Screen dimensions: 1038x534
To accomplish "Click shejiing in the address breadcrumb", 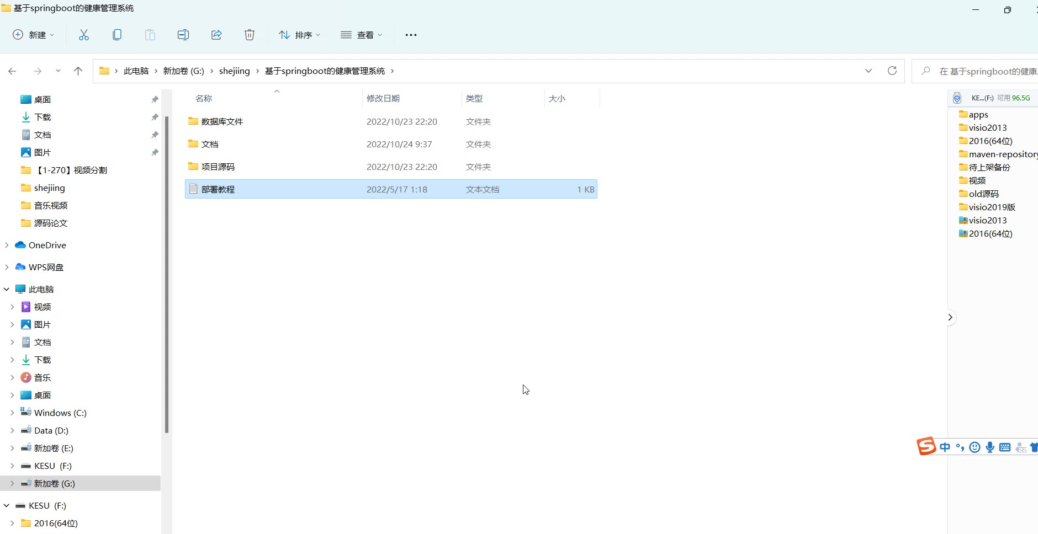I will [x=234, y=71].
